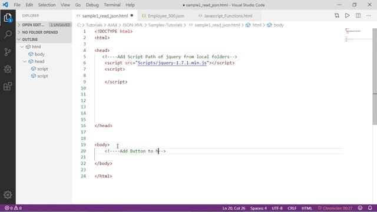Click Chronicler recording status item
Screen dimensions: 377x212
335,208
